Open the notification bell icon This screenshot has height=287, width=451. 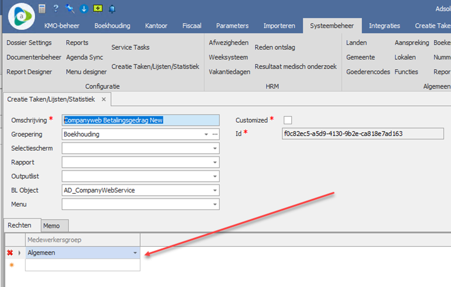point(112,9)
